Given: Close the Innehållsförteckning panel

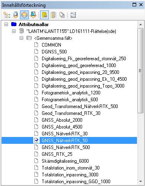Looking at the screenshot, I should coord(141,5).
